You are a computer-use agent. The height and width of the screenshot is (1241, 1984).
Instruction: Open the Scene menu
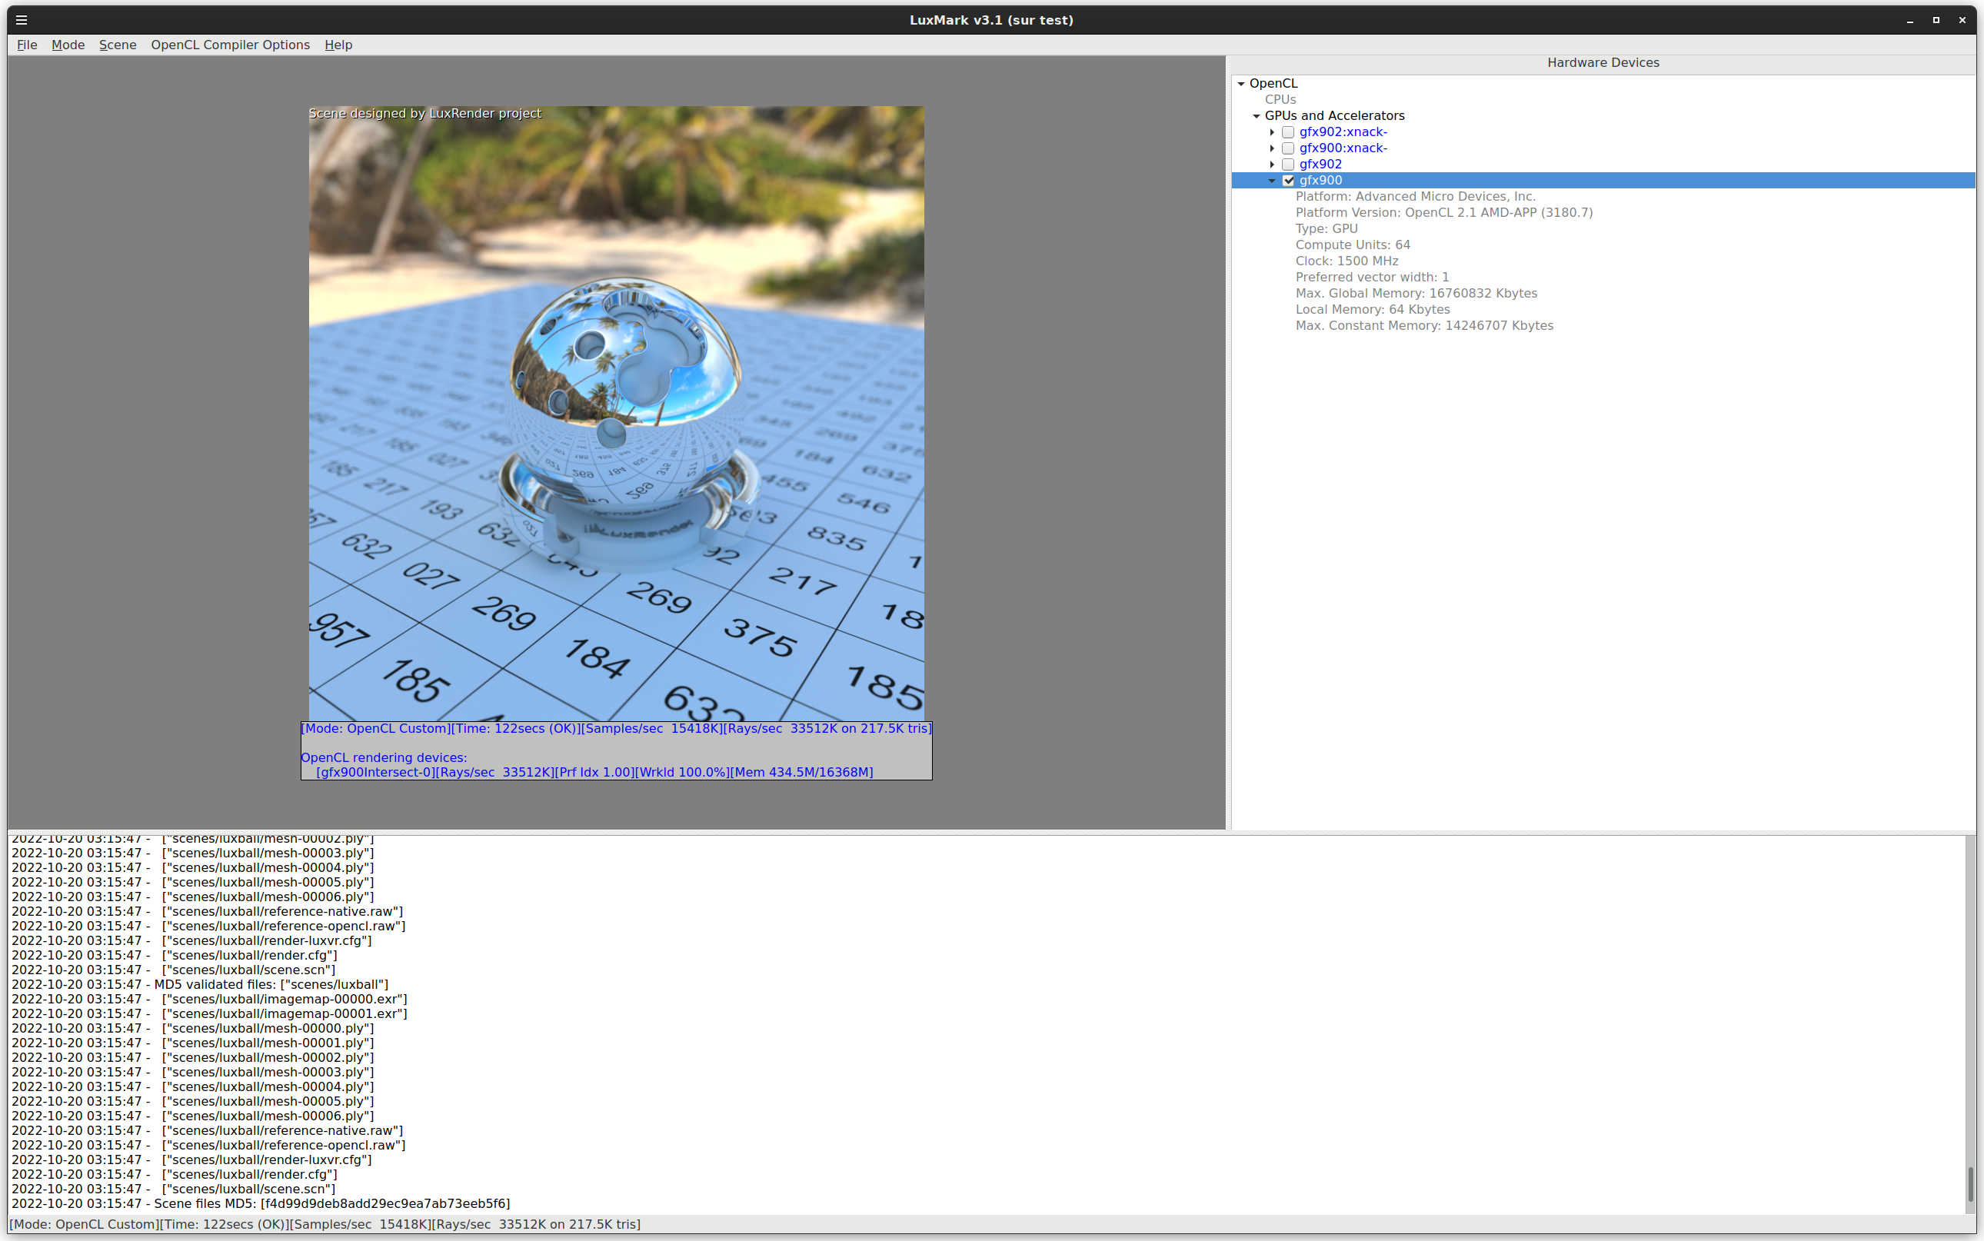pyautogui.click(x=118, y=45)
